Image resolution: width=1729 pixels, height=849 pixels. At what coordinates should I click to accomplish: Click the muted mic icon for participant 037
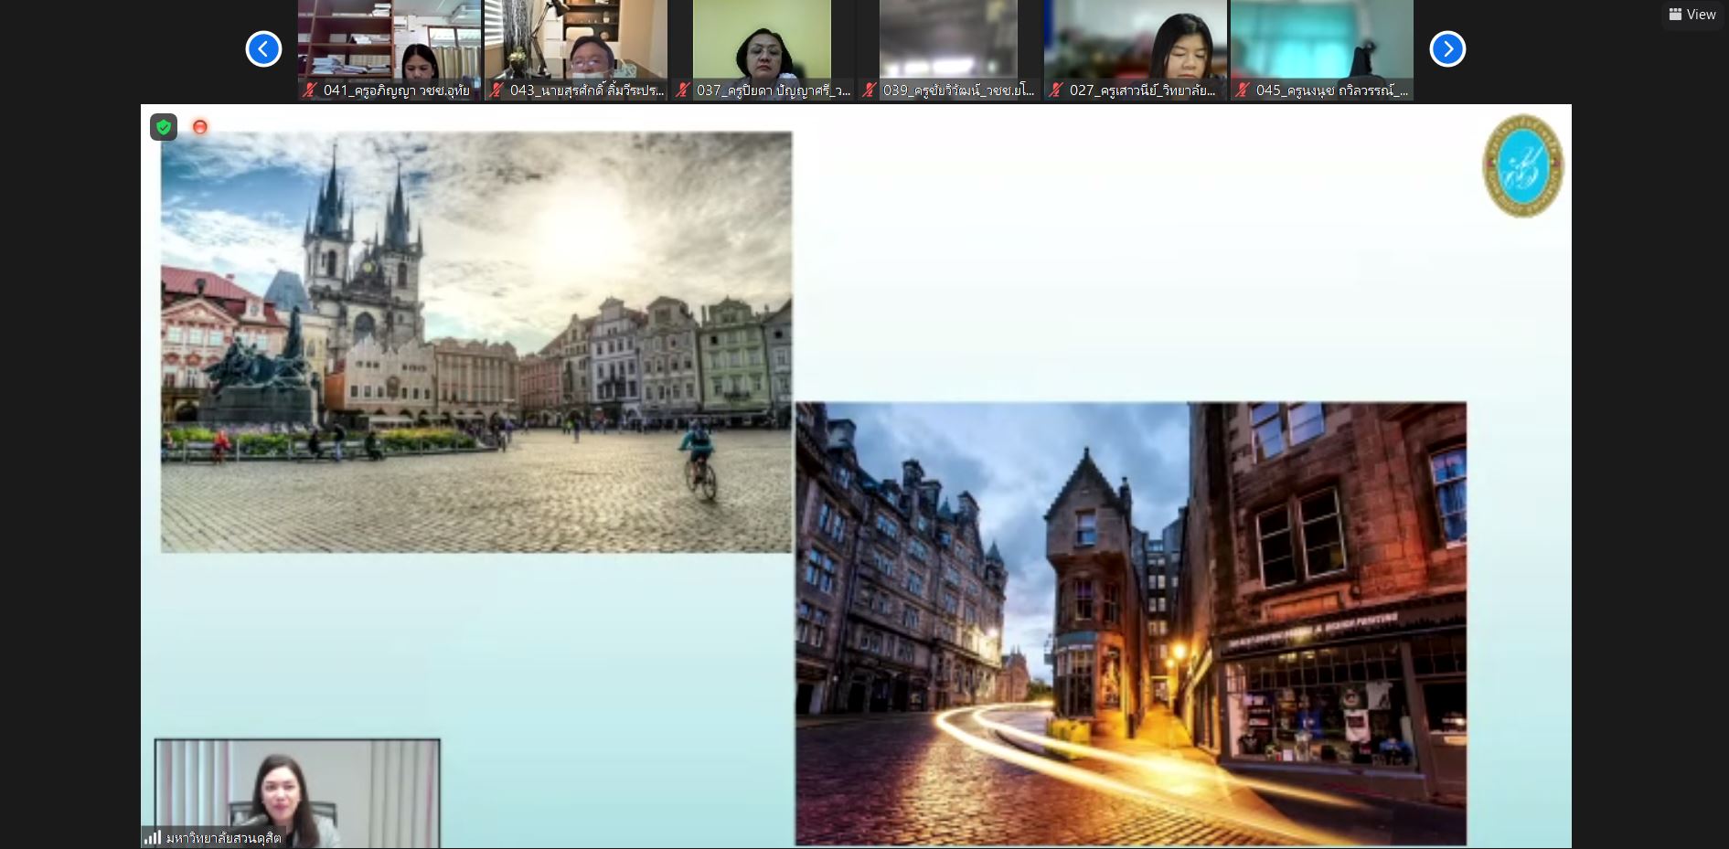tap(683, 90)
